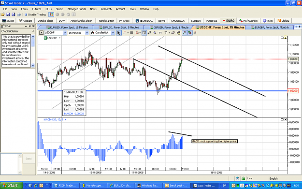The width and height of the screenshot is (302, 189).
Task: Switch to EURUSD 5 Minutes chart tab
Action: click(x=119, y=28)
